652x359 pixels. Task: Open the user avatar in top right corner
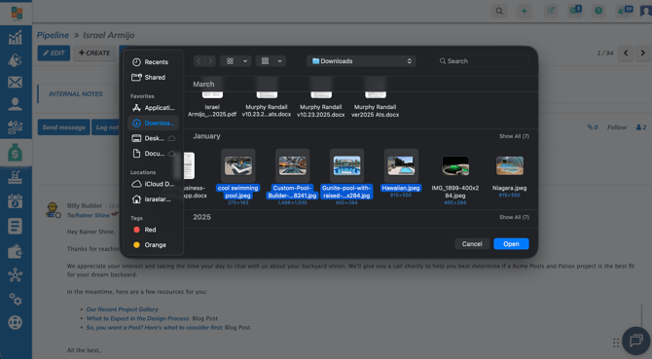[x=646, y=11]
